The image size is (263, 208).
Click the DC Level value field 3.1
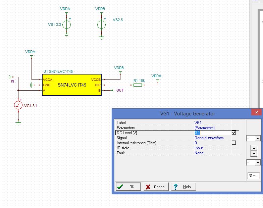click(x=213, y=133)
